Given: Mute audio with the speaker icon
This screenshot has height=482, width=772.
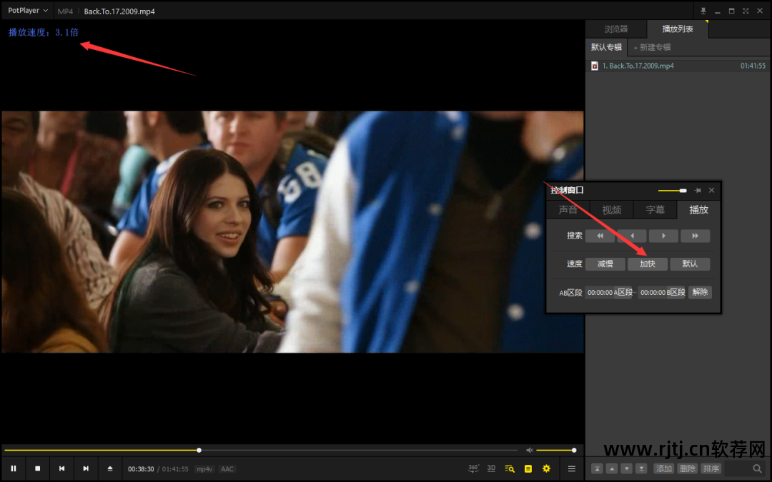Looking at the screenshot, I should pos(529,450).
